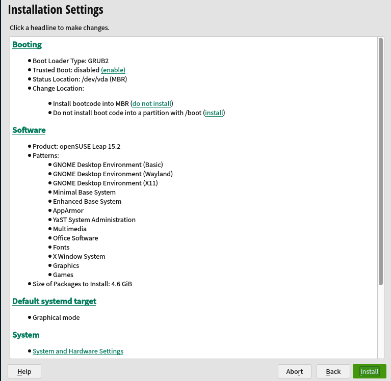
Task: Click 'Product: openSUSE Leap 15.2' text
Action: click(x=76, y=147)
